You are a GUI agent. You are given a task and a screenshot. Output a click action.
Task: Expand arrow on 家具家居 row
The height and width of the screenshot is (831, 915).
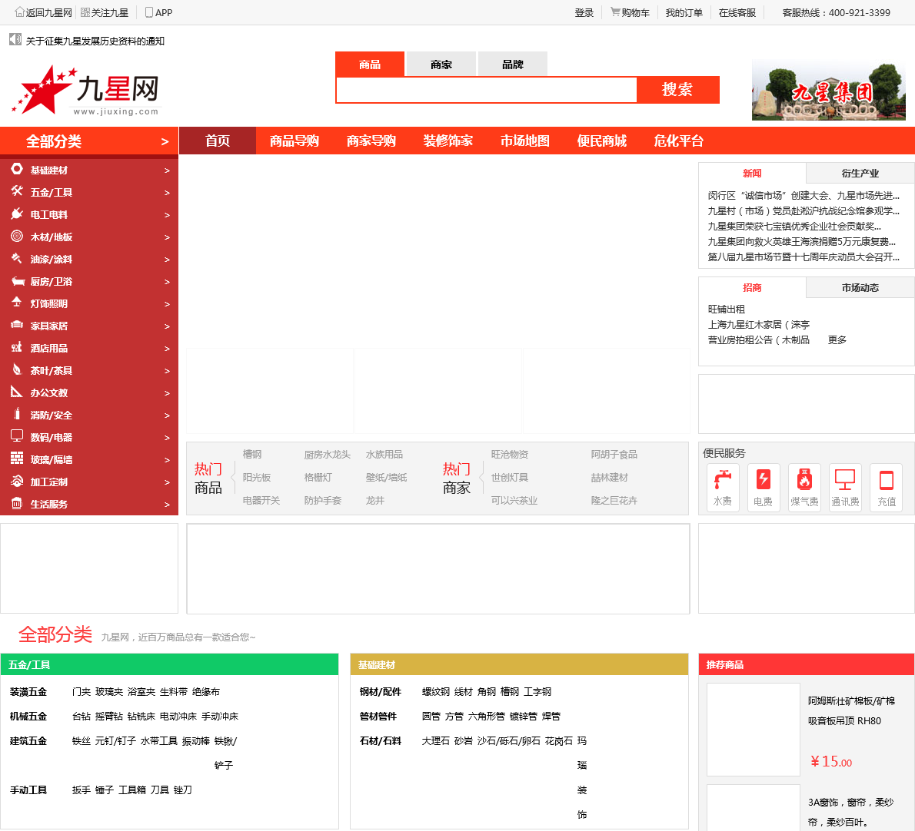click(x=167, y=326)
